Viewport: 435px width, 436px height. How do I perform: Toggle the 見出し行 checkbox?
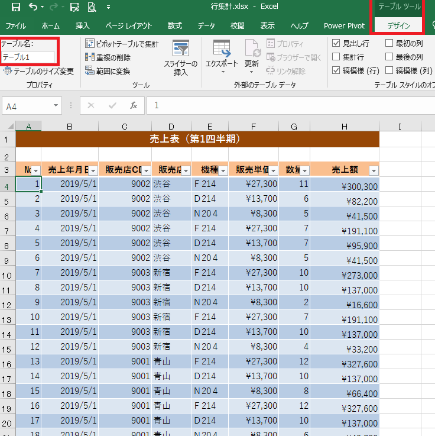coord(336,43)
